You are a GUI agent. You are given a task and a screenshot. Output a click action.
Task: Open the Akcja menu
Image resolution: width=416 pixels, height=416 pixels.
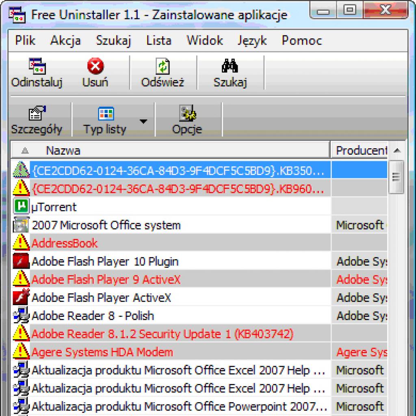(x=65, y=41)
